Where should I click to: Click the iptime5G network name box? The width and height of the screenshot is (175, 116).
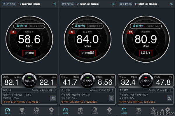87,53
